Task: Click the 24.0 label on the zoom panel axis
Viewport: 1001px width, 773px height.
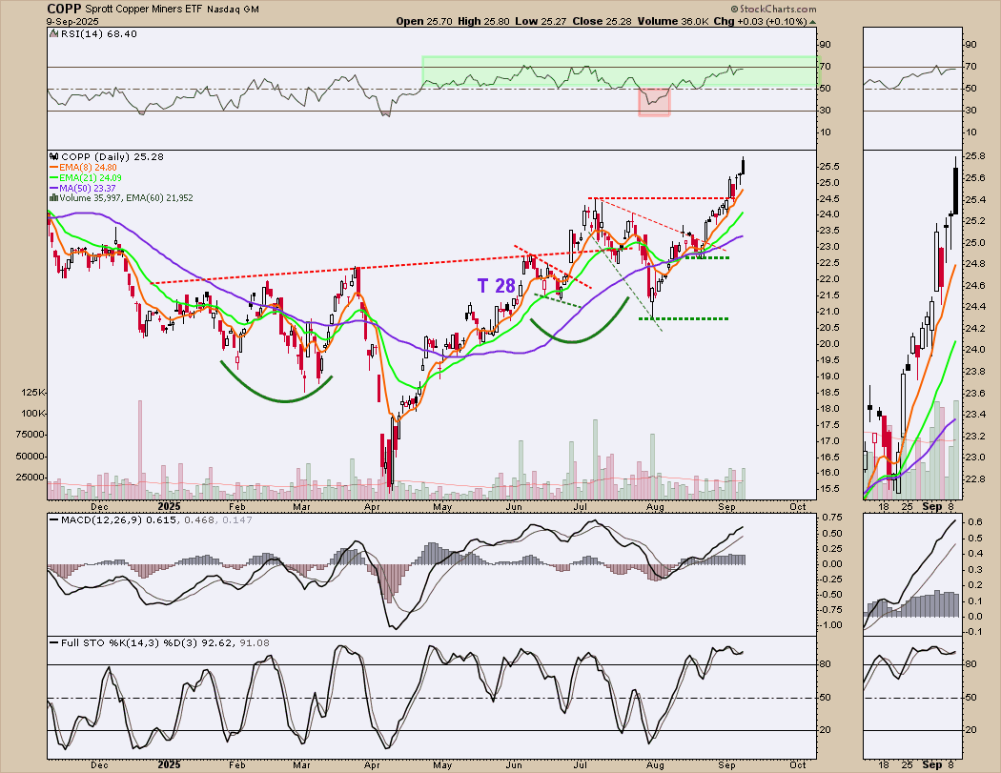Action: click(975, 350)
